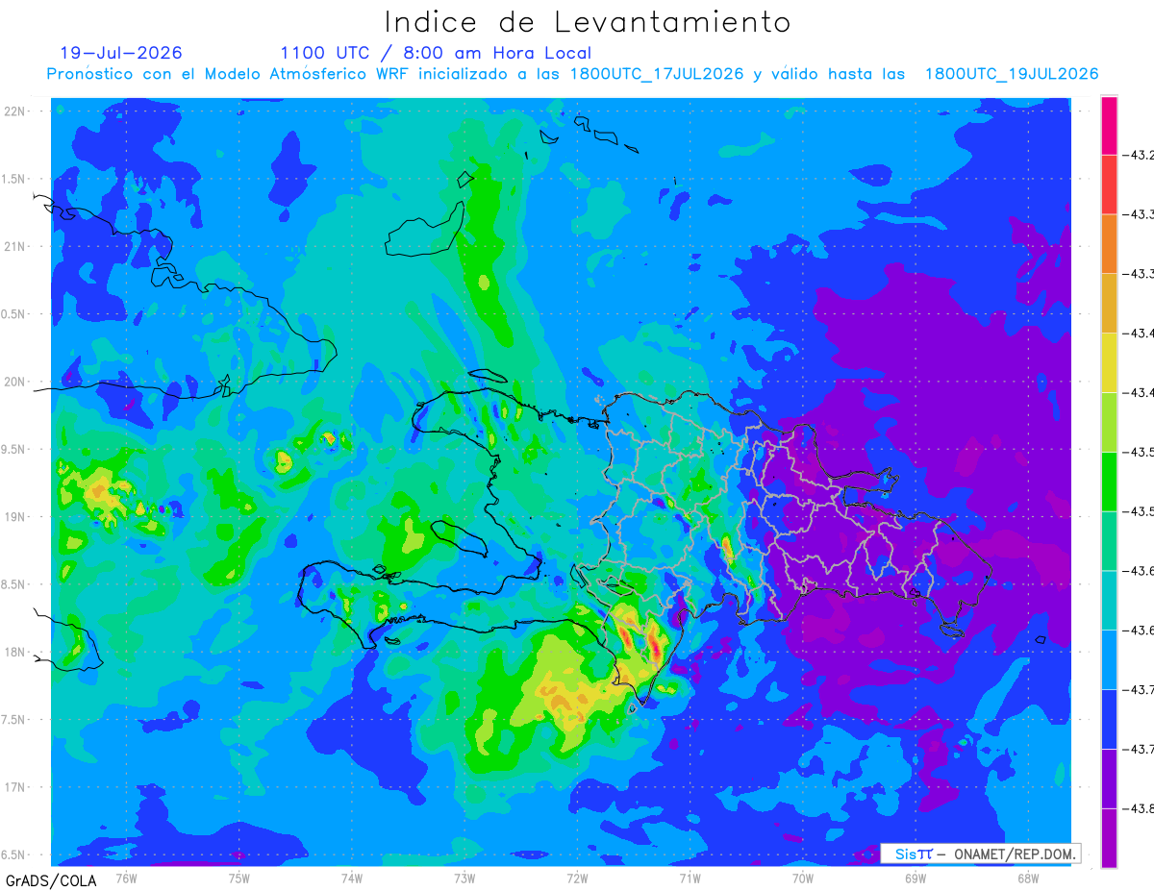Click the "1100 UTC / 8:00 am Hora Local" time label

coord(436,53)
